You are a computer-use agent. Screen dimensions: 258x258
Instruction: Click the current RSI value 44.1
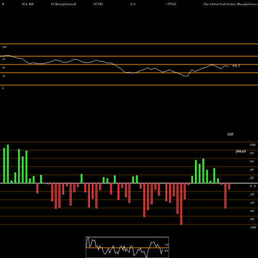[x=236, y=66]
